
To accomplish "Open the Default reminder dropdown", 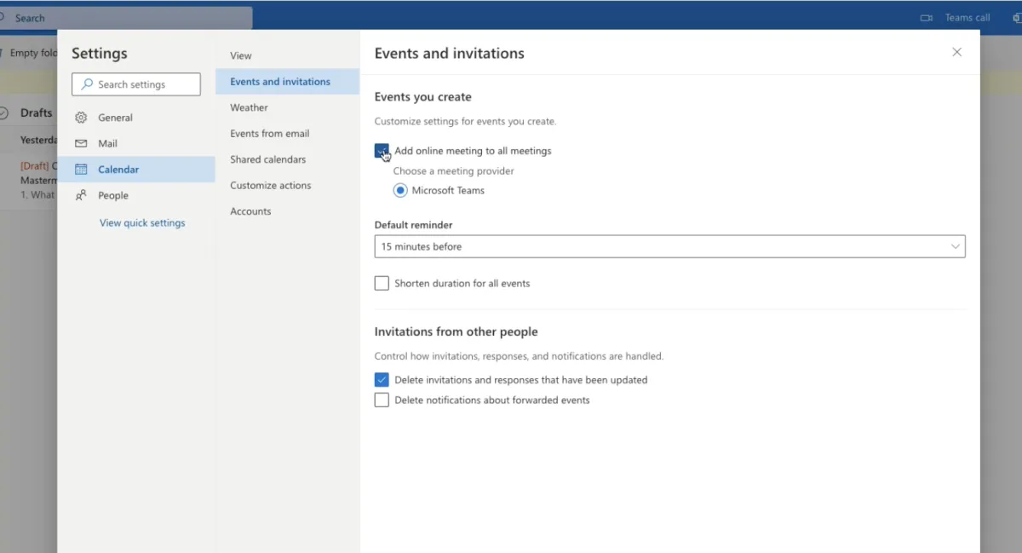I will point(669,246).
